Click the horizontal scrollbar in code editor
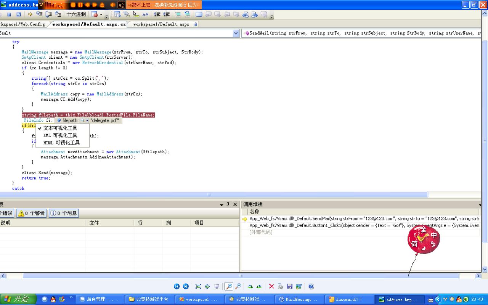Viewport: 488px width, 305px height. coord(209,194)
